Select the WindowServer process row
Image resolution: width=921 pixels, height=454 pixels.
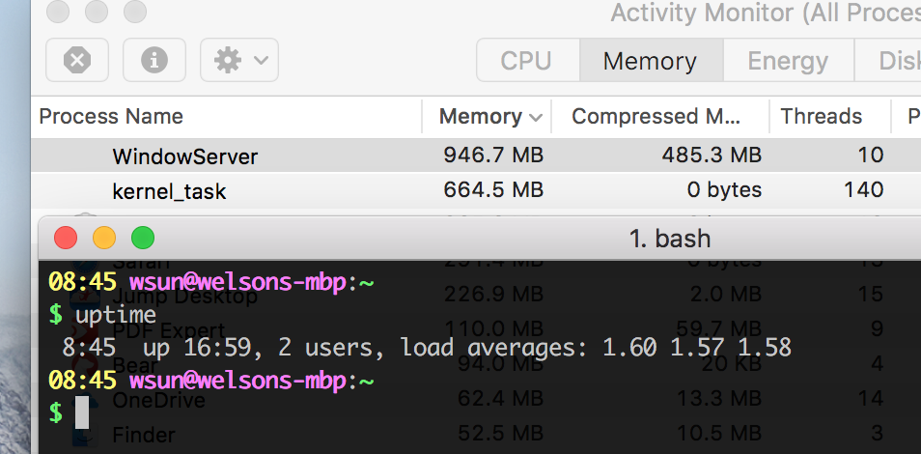(x=185, y=156)
